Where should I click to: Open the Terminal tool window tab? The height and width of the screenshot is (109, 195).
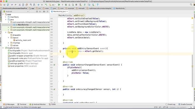(x=22, y=104)
